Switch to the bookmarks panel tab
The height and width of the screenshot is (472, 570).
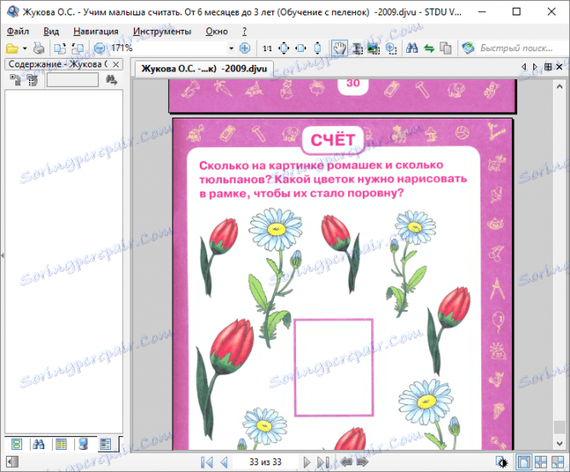(x=83, y=444)
